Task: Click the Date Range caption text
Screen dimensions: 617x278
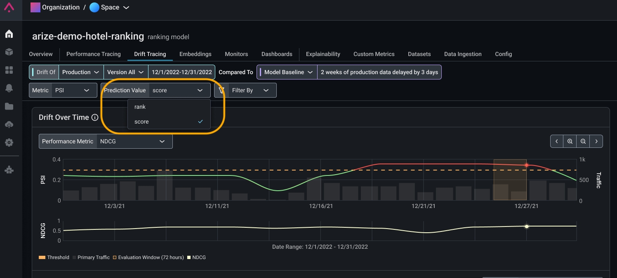Action: pyautogui.click(x=320, y=247)
